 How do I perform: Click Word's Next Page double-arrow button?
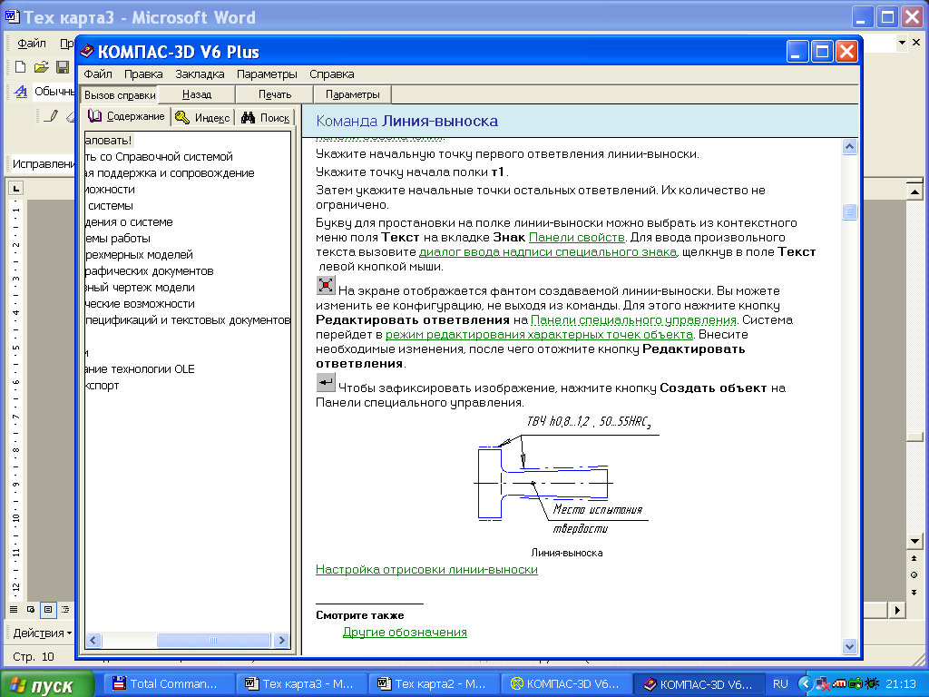point(914,592)
